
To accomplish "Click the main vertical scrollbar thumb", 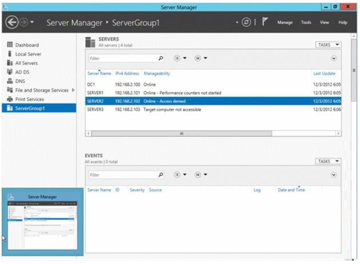I will (x=354, y=70).
